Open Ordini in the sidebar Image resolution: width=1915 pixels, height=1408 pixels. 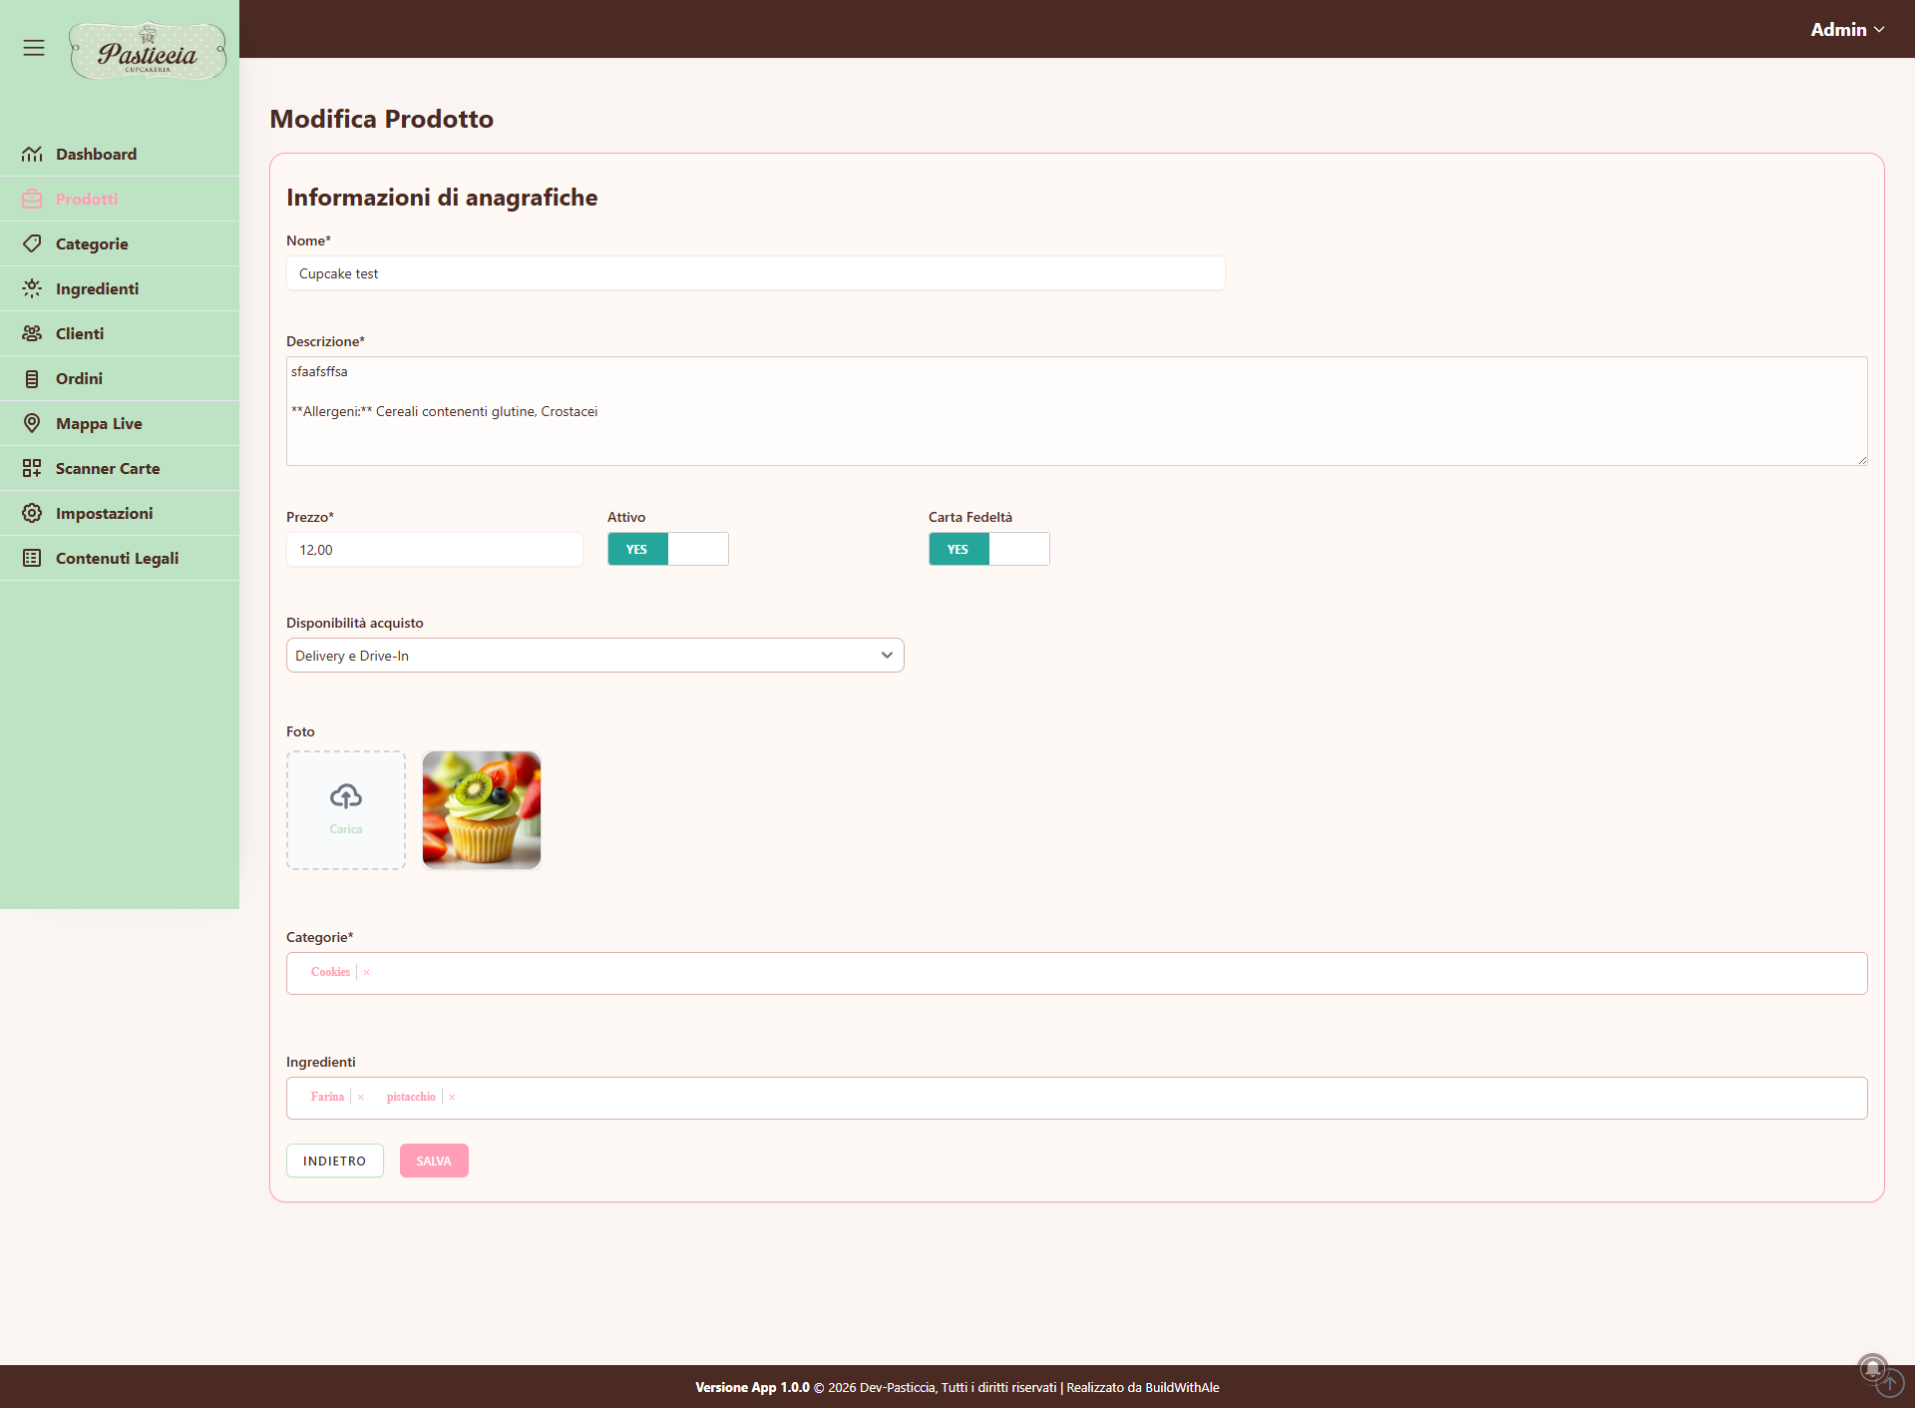pyautogui.click(x=120, y=378)
